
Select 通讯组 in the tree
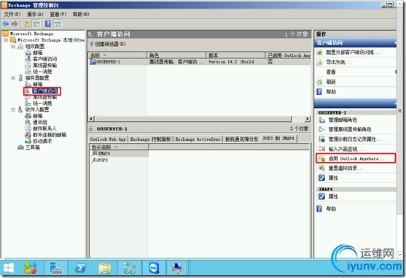point(39,123)
